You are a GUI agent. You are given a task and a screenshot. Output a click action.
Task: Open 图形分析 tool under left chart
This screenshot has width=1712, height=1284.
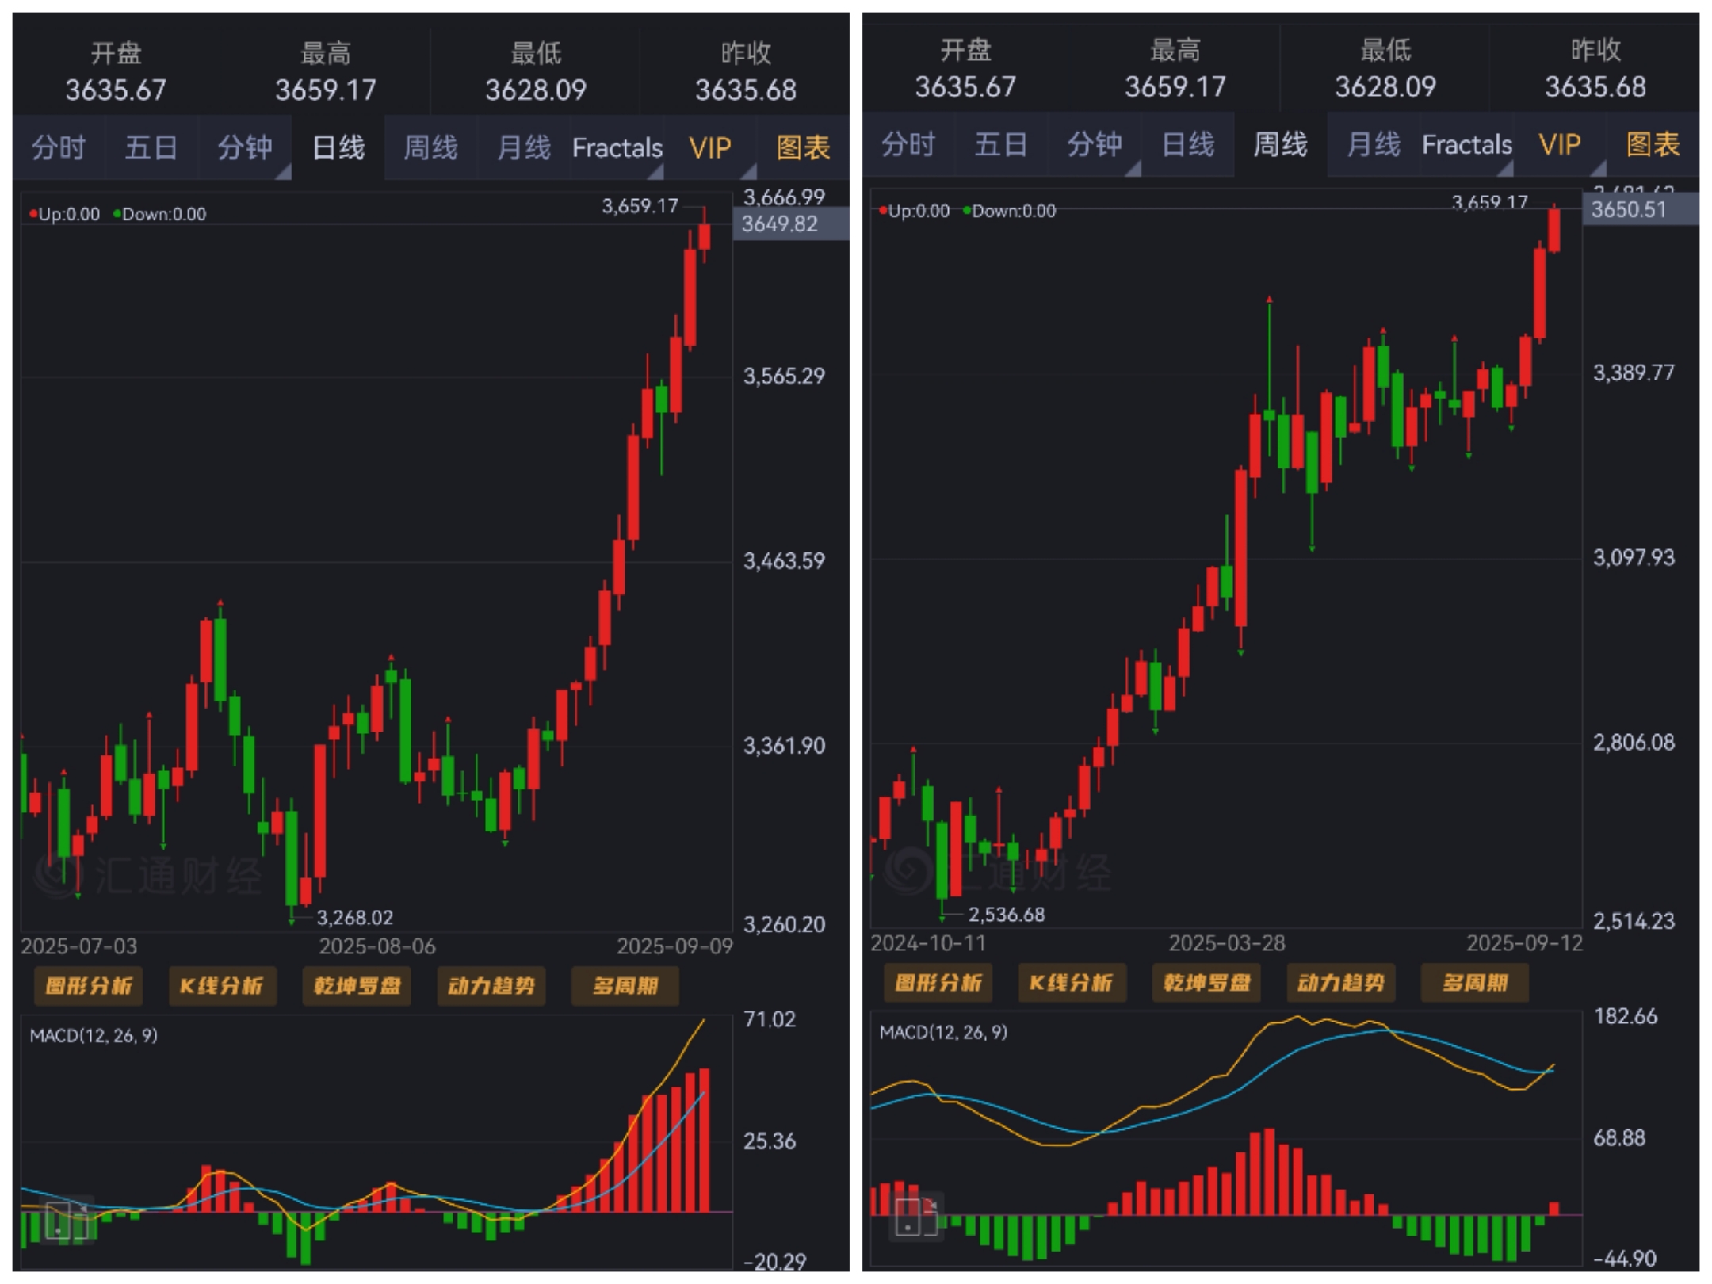coord(89,985)
